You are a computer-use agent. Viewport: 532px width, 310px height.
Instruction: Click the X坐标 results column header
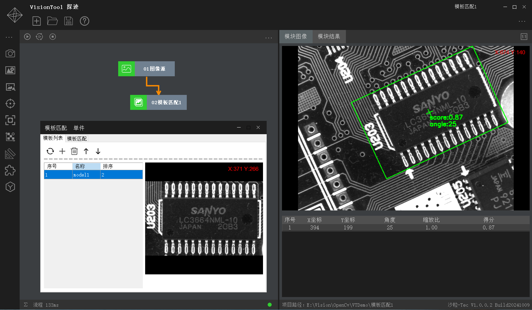click(315, 220)
